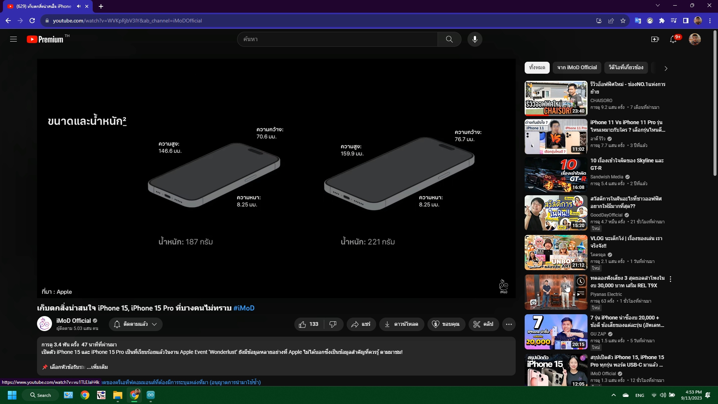Open iPhone 11 Vs iPhone 11 Pro video
Screen dimensions: 718x404
tap(556, 137)
